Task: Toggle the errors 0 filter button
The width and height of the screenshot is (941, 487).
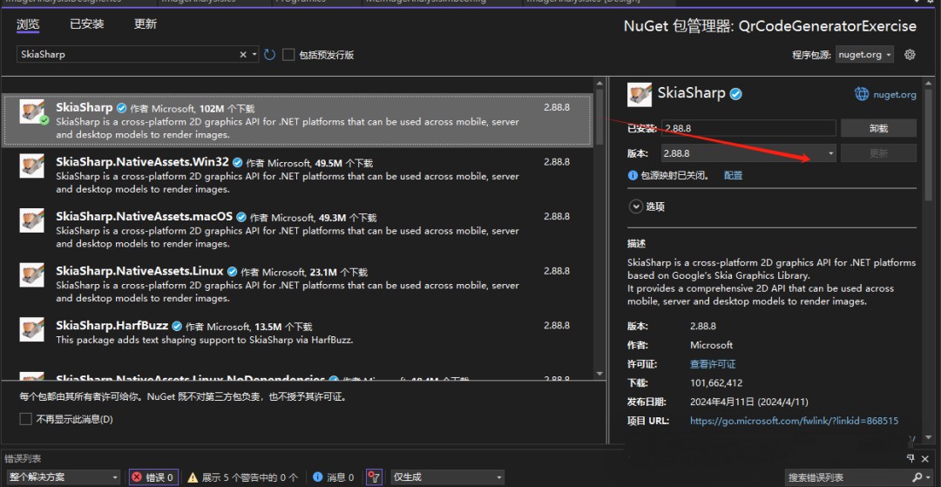Action: pyautogui.click(x=153, y=477)
